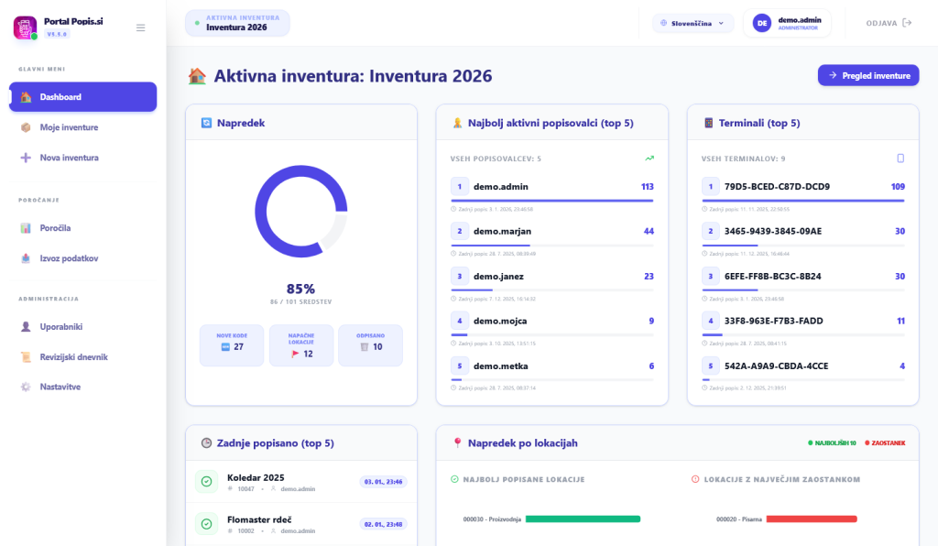Collapse sidebar with hamburger menu icon

coord(140,27)
